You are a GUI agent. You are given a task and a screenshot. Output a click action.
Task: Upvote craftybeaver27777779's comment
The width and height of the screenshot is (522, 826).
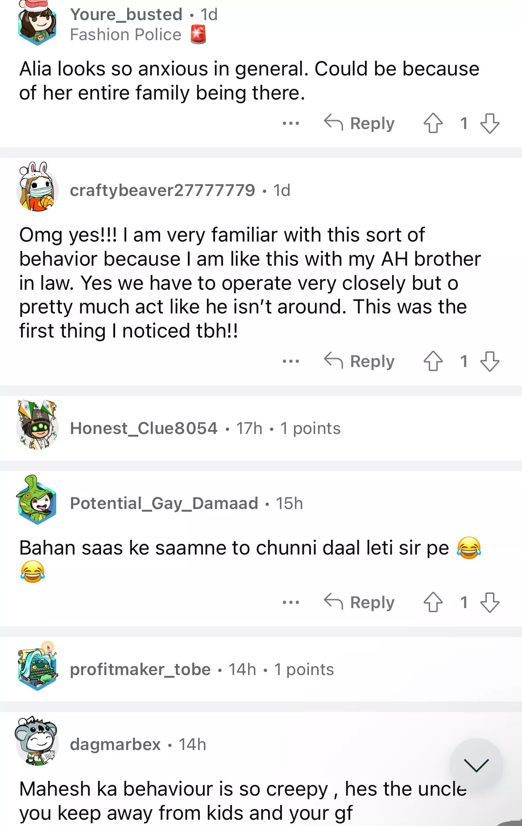pyautogui.click(x=433, y=361)
